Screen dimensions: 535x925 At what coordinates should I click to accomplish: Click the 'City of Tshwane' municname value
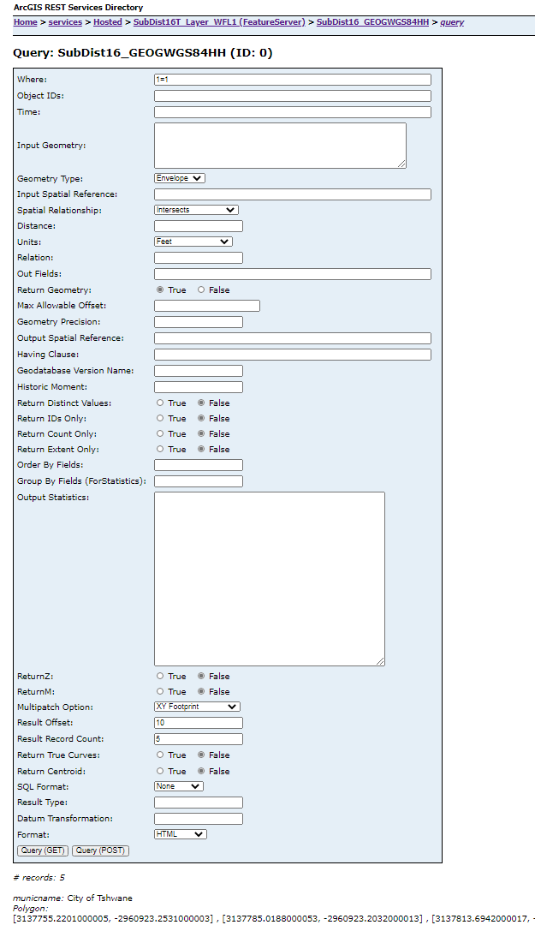point(99,898)
